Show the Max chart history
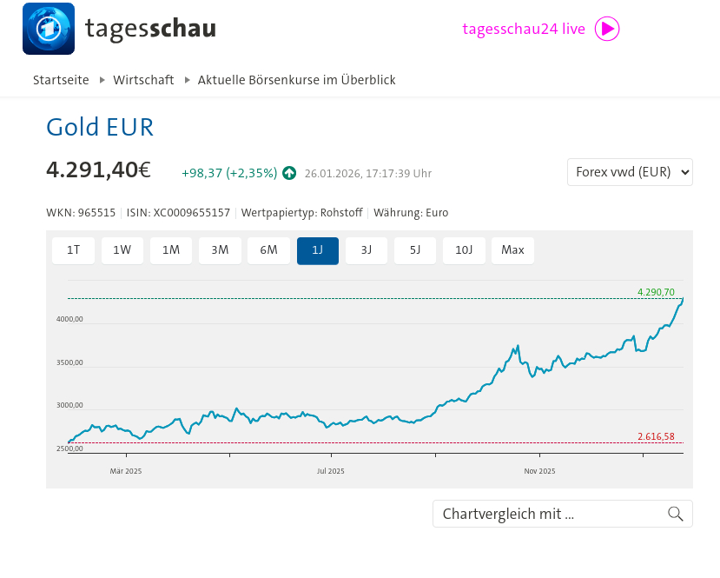 512,250
